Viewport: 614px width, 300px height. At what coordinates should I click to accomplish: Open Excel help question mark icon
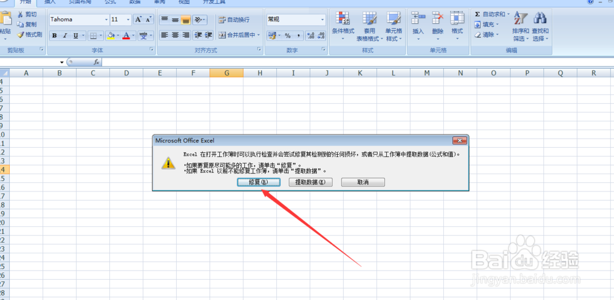[590, 2]
